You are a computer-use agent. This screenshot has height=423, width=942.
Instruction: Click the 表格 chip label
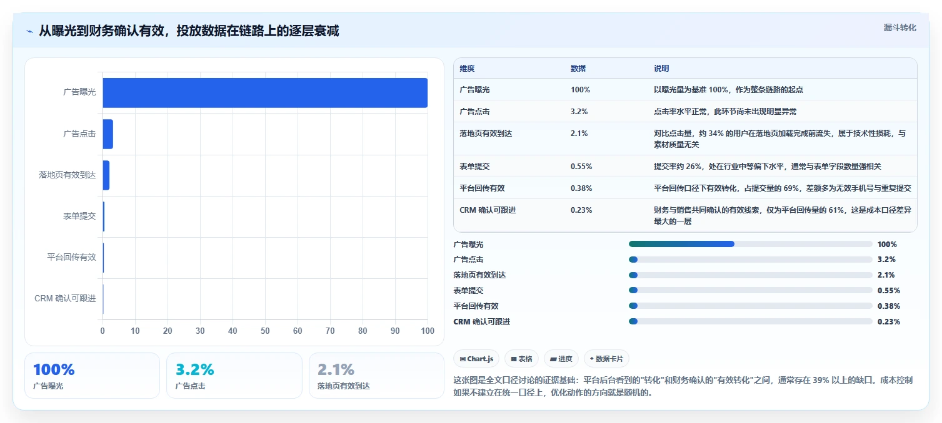click(x=525, y=359)
